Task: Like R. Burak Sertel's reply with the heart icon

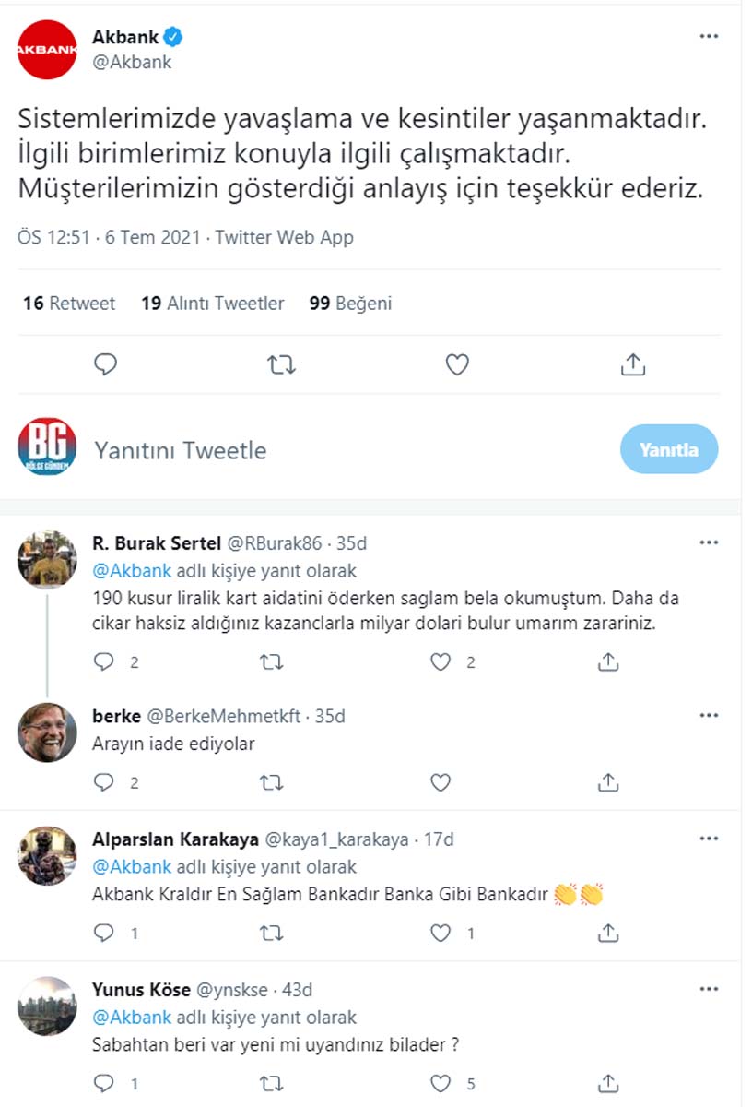Action: tap(440, 661)
